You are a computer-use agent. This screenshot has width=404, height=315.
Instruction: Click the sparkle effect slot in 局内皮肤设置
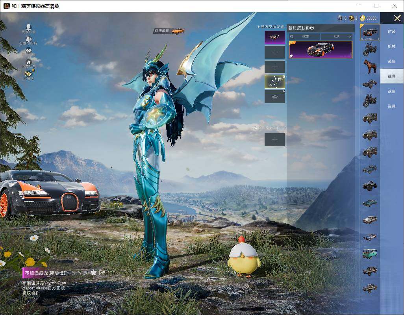coord(274,82)
